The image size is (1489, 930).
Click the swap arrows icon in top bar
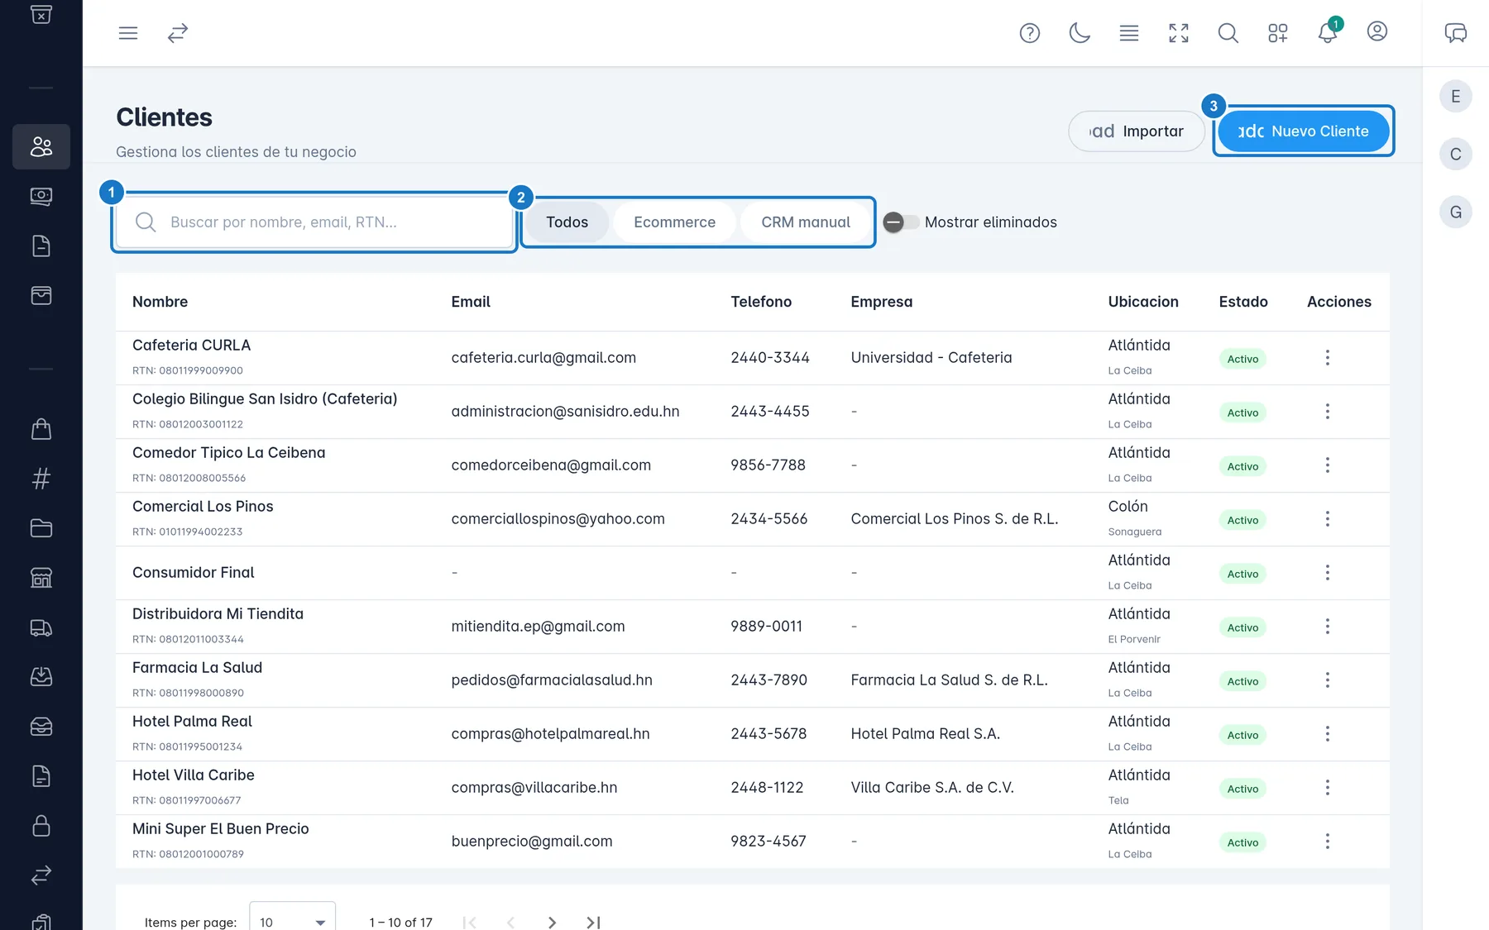178,33
